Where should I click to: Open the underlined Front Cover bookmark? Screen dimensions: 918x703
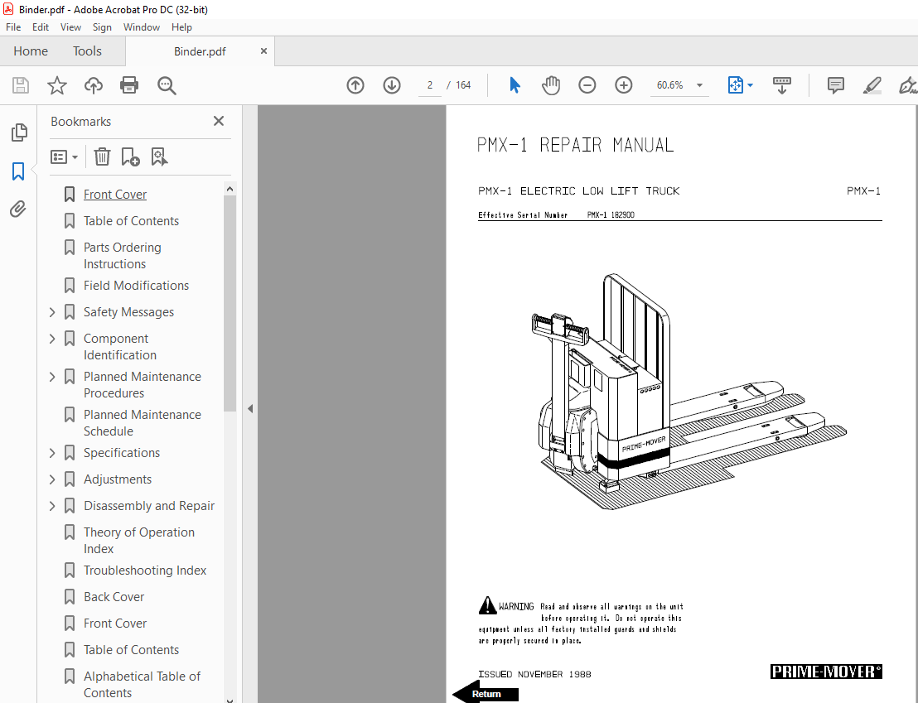114,195
